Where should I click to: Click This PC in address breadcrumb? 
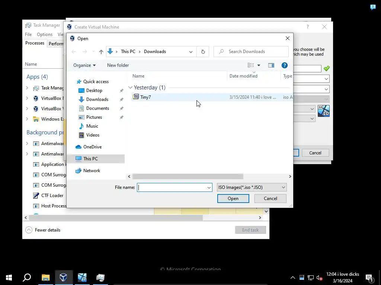tap(128, 52)
